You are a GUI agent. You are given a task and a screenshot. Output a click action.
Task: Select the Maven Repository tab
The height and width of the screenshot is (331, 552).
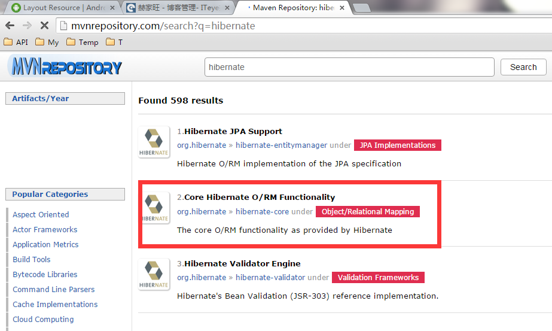pos(293,8)
